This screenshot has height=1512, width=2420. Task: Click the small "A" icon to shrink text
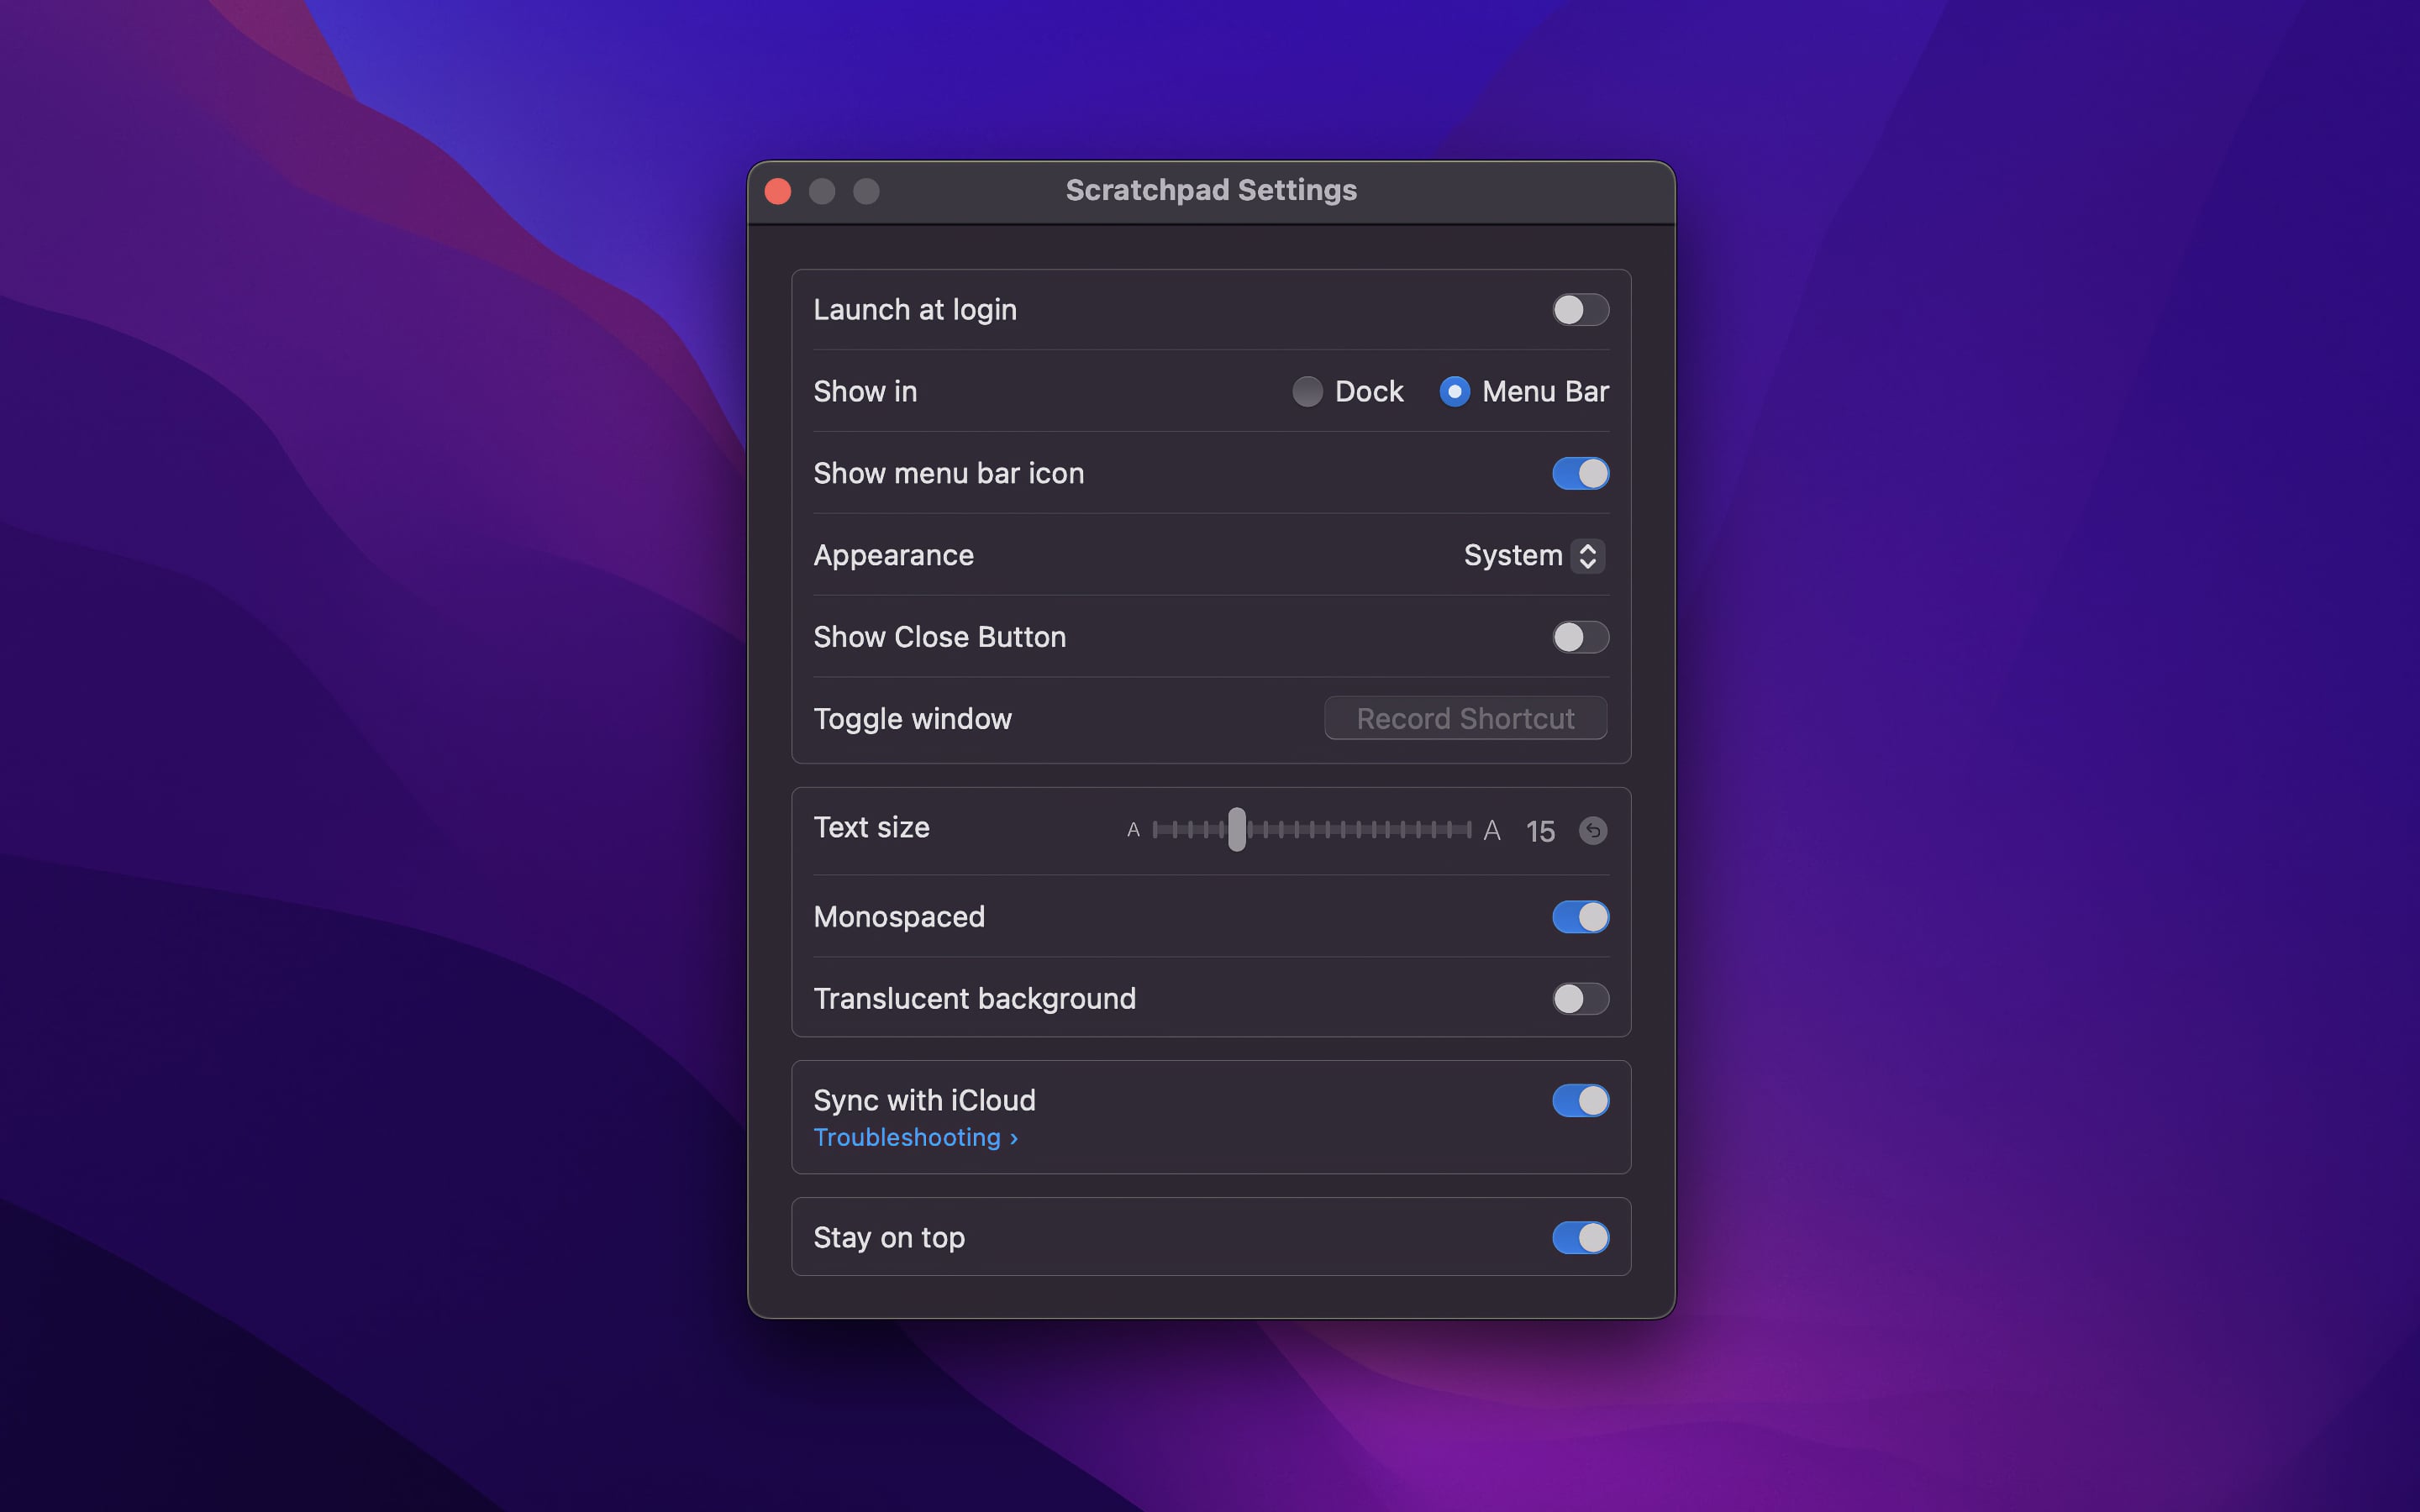click(1133, 830)
